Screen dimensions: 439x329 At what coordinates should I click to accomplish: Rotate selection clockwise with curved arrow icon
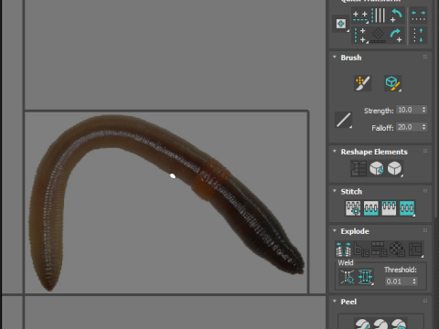tap(397, 36)
